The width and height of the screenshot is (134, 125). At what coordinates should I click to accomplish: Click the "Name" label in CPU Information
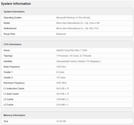pyautogui.click(x=7, y=50)
